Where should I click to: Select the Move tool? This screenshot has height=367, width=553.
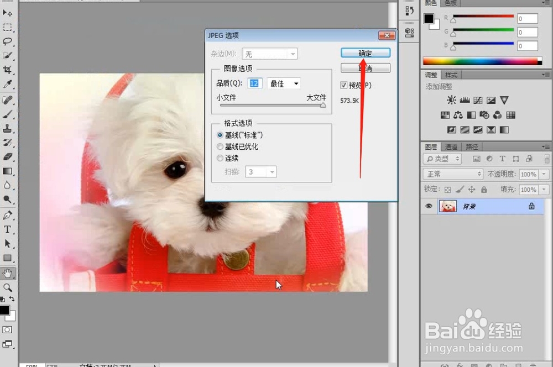point(7,13)
